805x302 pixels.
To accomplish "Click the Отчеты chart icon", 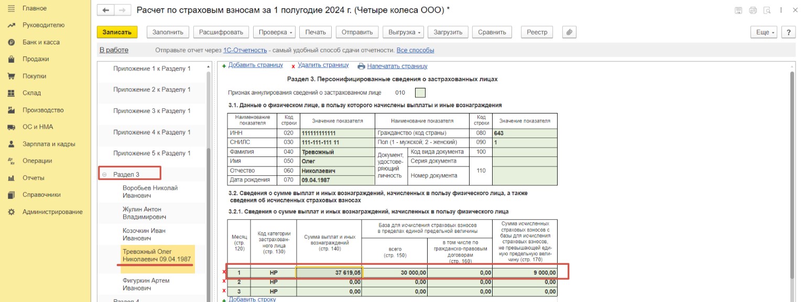I will 11,178.
